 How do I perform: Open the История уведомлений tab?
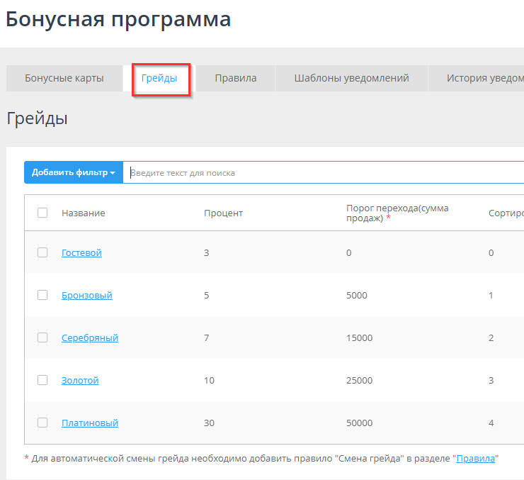pyautogui.click(x=482, y=78)
